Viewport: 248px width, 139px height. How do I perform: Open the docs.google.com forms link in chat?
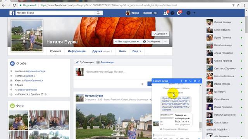click(x=176, y=104)
